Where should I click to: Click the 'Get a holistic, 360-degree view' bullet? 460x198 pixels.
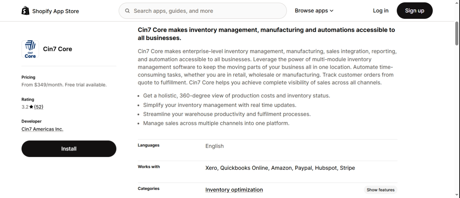236,96
